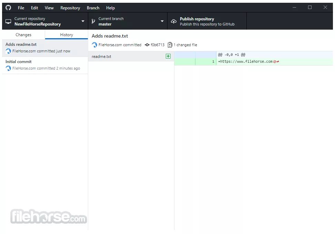Click the added line +https://www.filehorse.com

(x=245, y=62)
